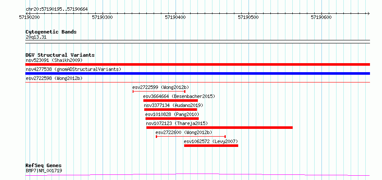Open esv3664664 (Besenbacher2015) variant bar

click(x=170, y=101)
